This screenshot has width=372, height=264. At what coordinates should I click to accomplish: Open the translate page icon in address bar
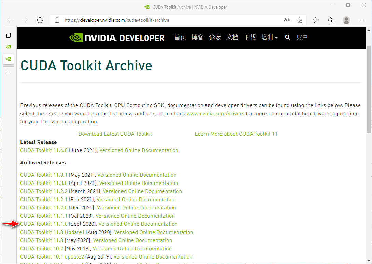click(287, 20)
